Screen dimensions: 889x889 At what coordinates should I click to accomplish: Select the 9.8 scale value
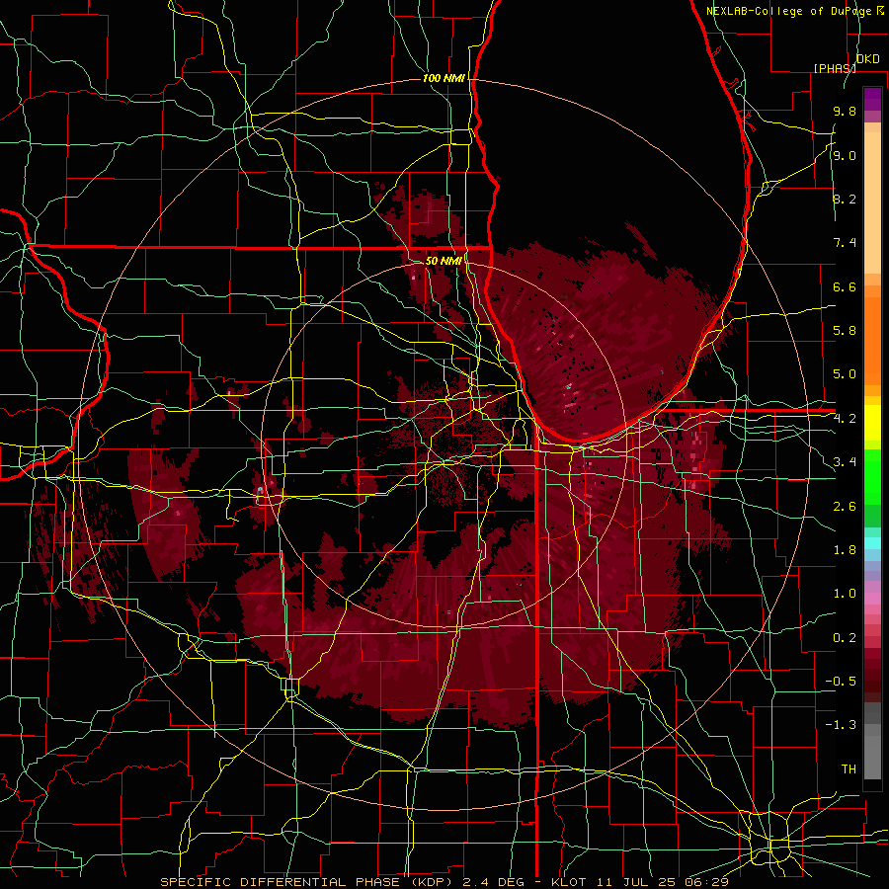[x=845, y=112]
